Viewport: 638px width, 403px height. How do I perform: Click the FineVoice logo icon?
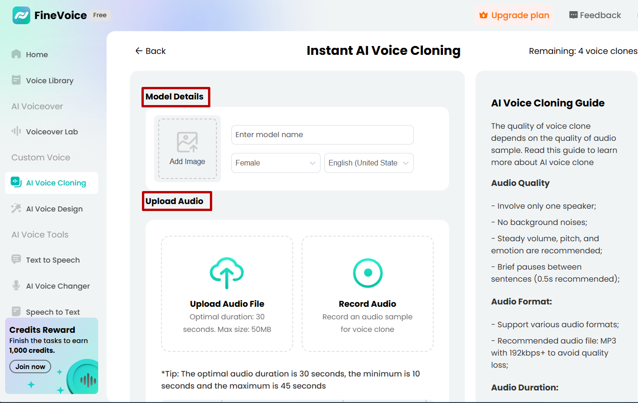(21, 15)
